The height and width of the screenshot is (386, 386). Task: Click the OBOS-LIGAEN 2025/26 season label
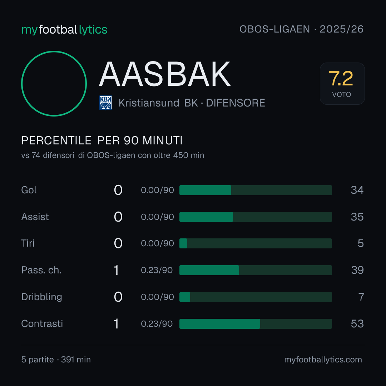click(301, 29)
